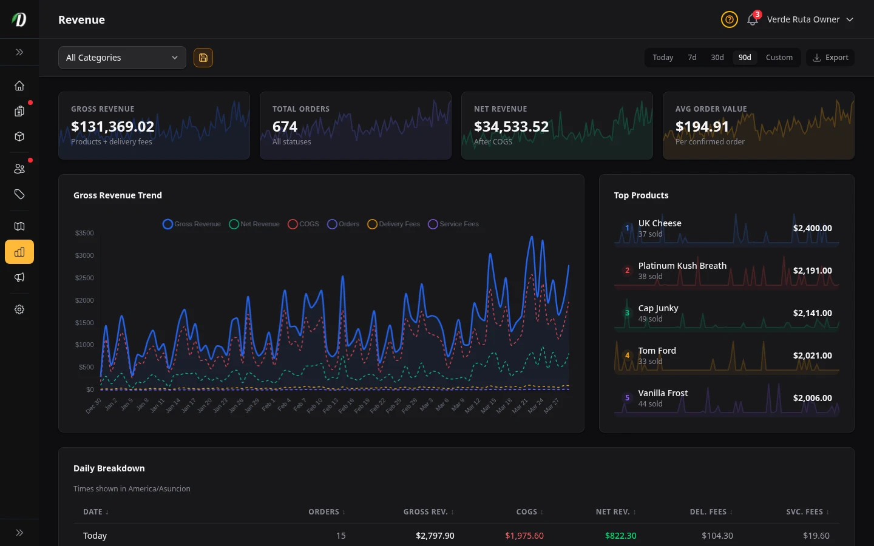Switch to the 7d time range tab
The height and width of the screenshot is (546, 874).
692,57
